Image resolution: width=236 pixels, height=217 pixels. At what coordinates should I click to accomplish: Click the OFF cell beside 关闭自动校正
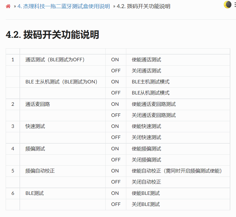click(x=116, y=182)
